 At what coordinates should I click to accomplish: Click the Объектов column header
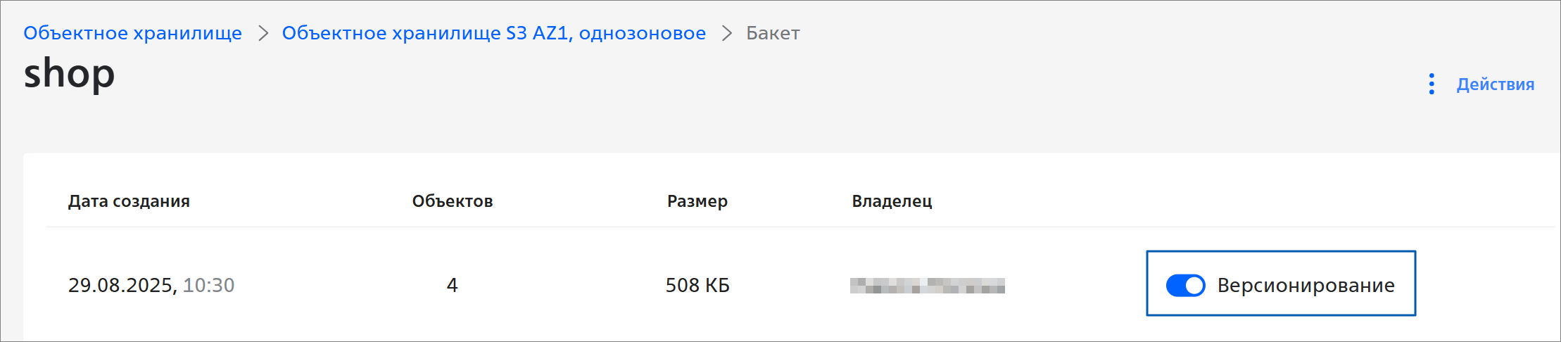pos(452,201)
